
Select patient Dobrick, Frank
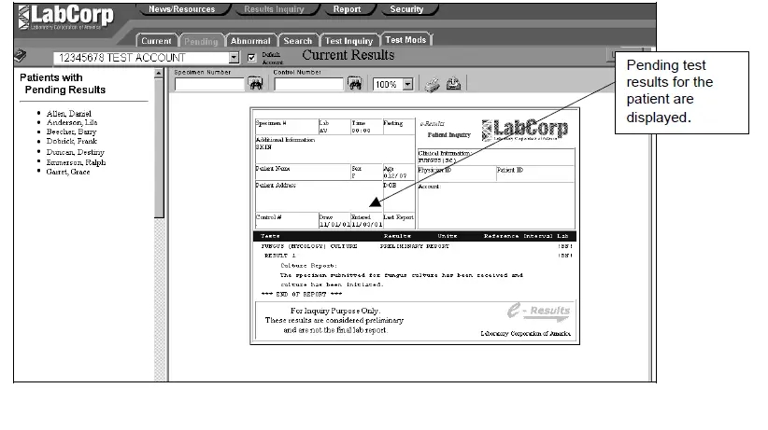click(72, 141)
